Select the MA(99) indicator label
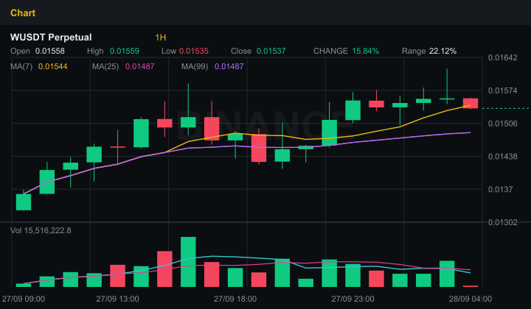This screenshot has width=531, height=309. (x=195, y=66)
